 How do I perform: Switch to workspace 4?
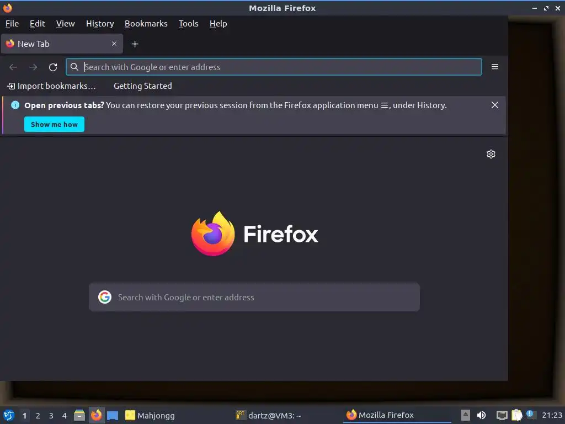65,416
